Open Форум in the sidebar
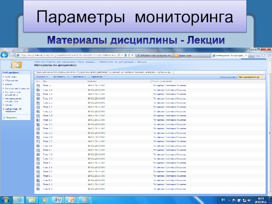This screenshot has height=204, width=272. point(8,84)
